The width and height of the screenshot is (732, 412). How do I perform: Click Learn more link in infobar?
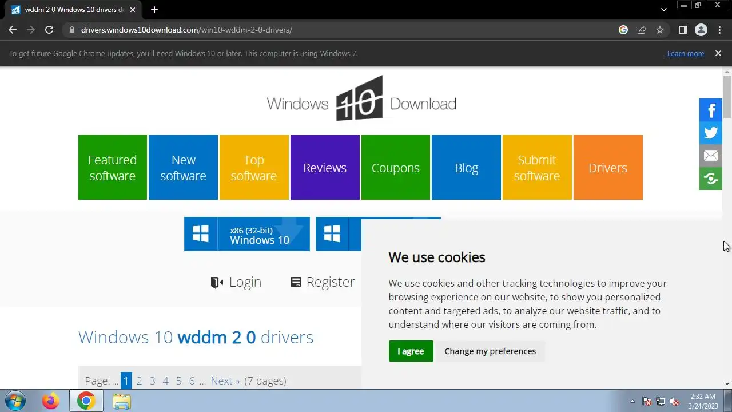coord(686,53)
